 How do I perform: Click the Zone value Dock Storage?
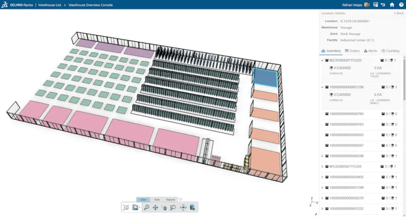[x=350, y=34]
